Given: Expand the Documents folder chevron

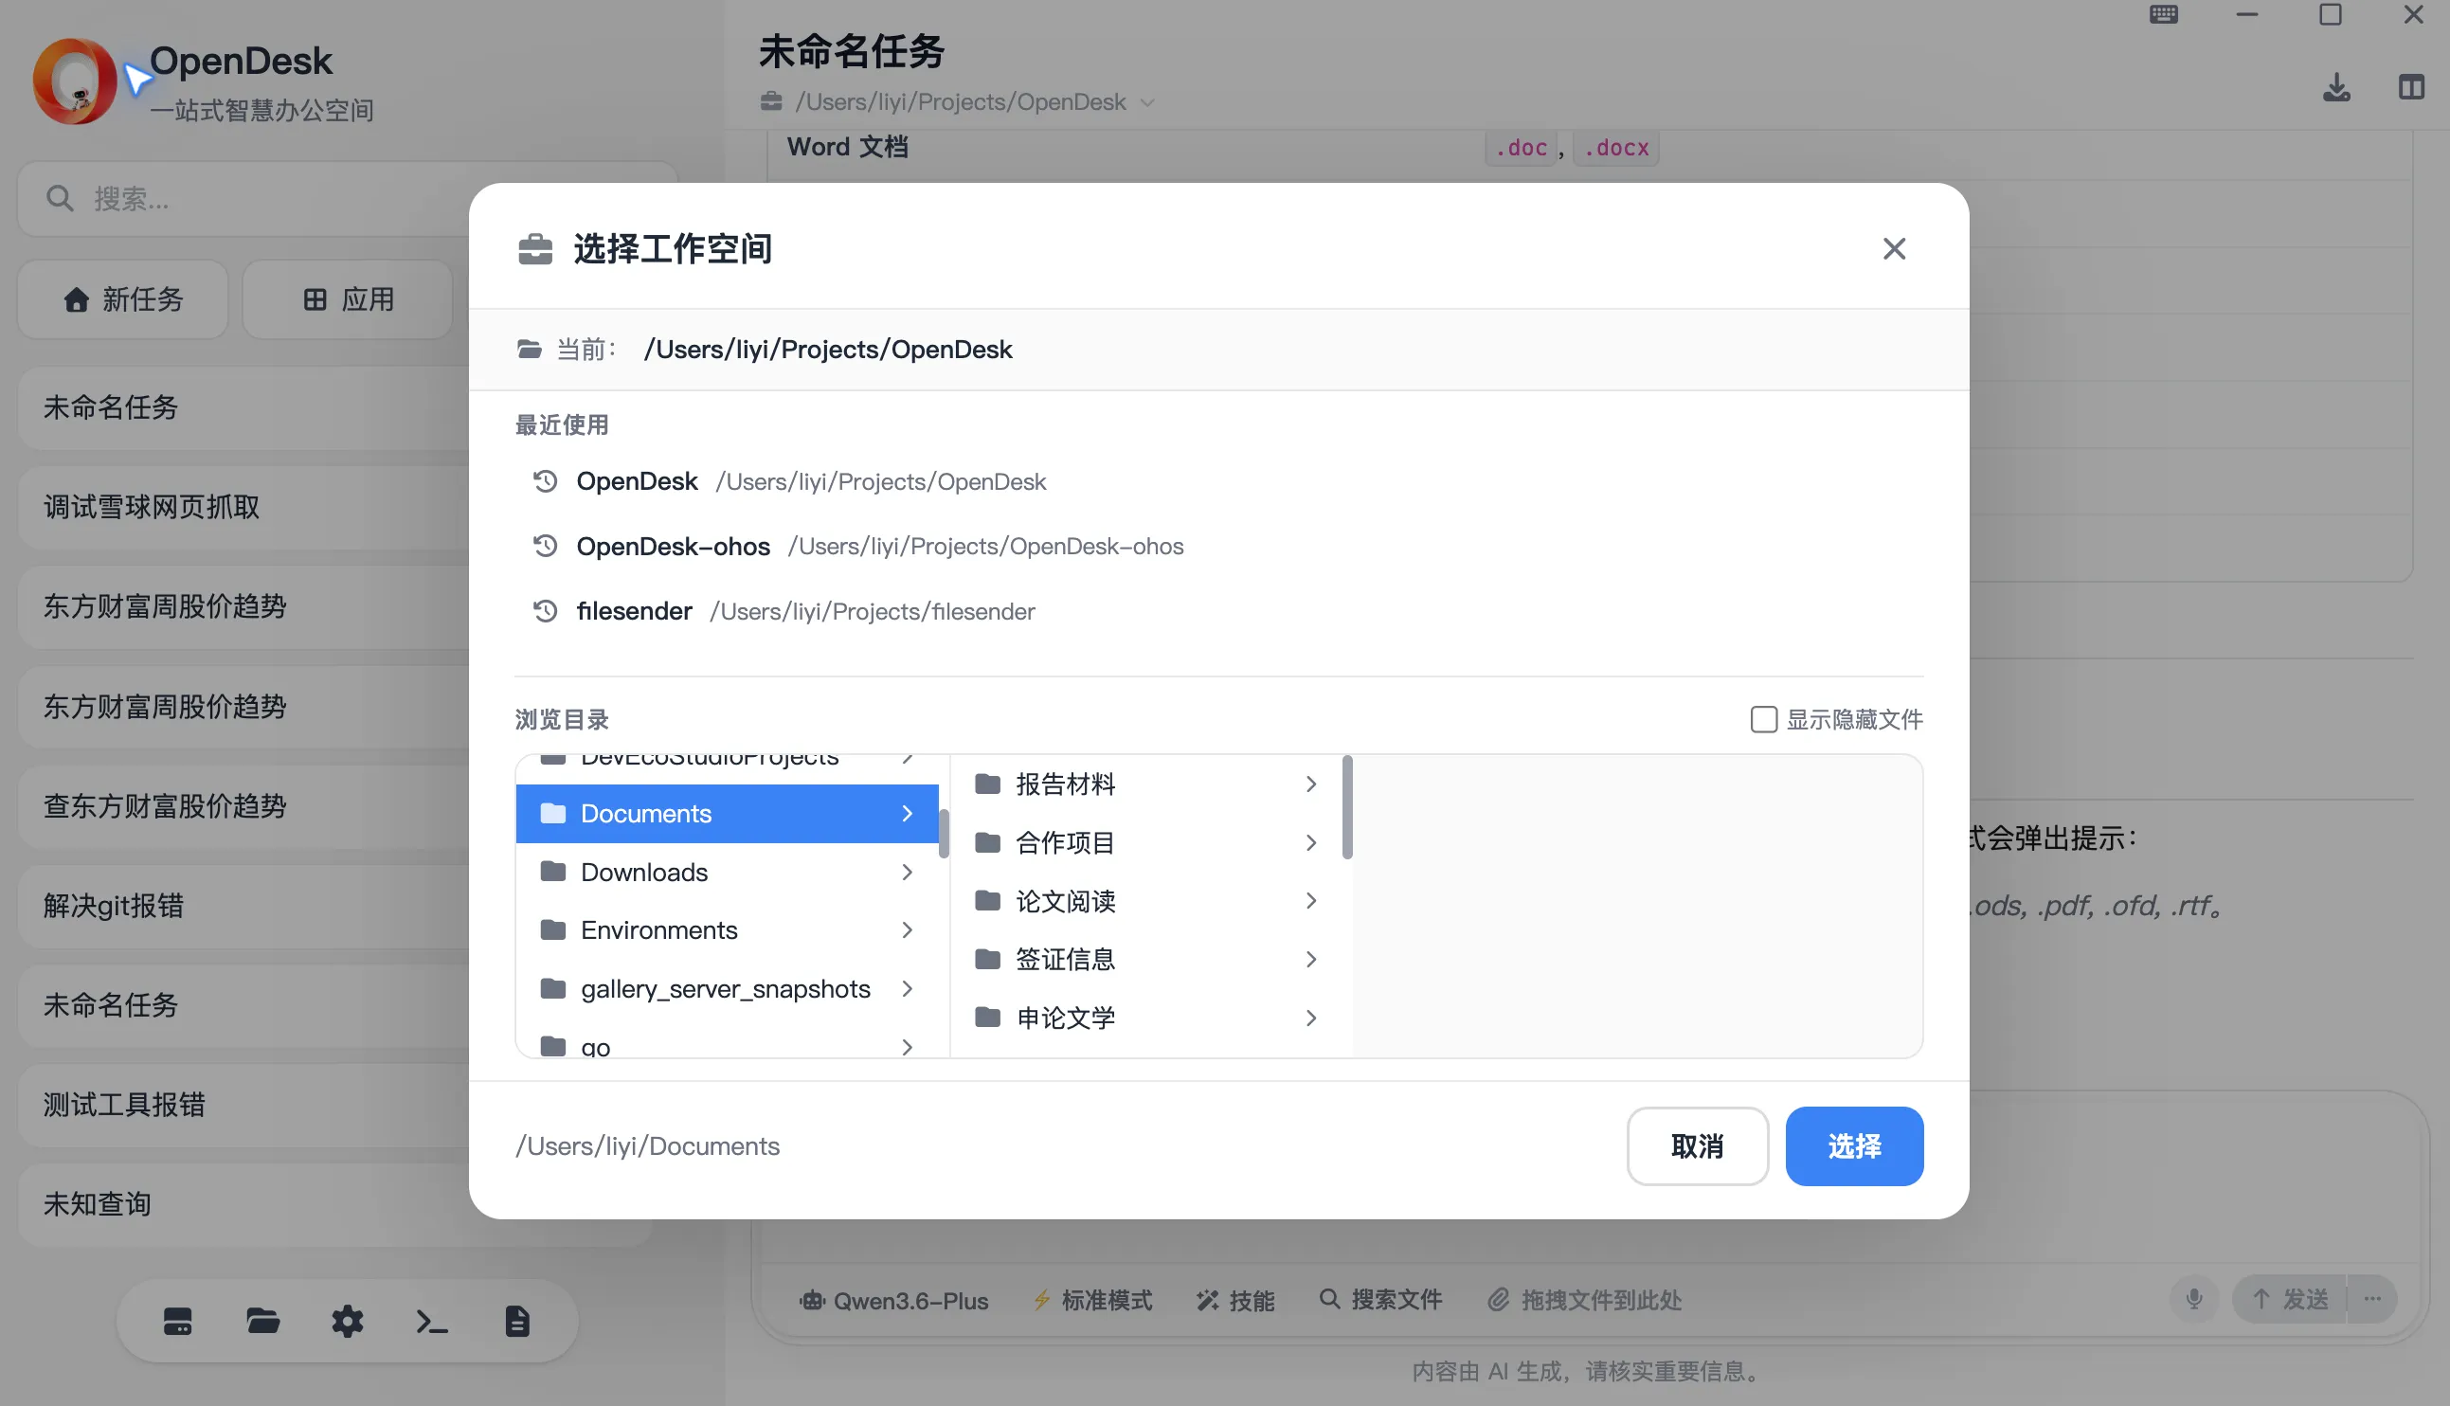Looking at the screenshot, I should pos(908,813).
